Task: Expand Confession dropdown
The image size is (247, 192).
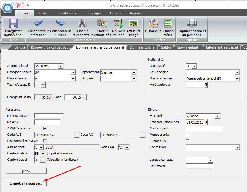Action: 237,147
